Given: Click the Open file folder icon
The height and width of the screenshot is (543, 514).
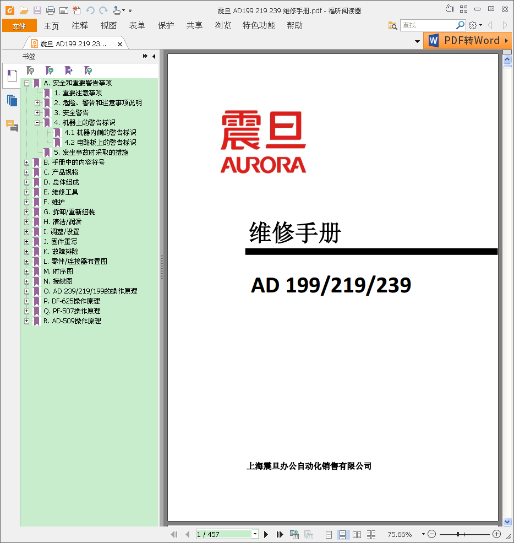Looking at the screenshot, I should click(24, 10).
